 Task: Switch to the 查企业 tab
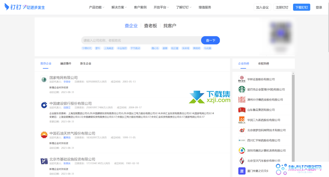pos(131,26)
